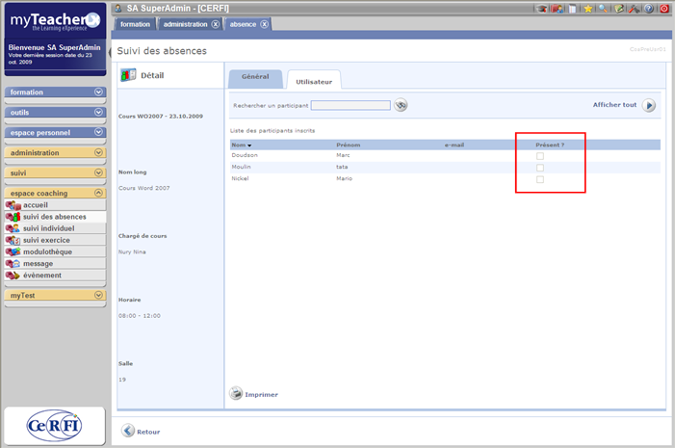This screenshot has height=448, width=675.
Task: Expand the administration sidebar section
Action: 98,152
